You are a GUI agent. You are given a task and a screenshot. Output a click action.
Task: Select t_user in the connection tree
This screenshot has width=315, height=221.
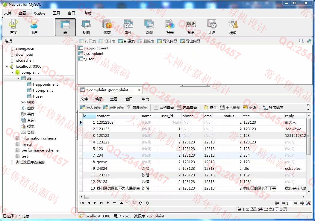click(38, 96)
